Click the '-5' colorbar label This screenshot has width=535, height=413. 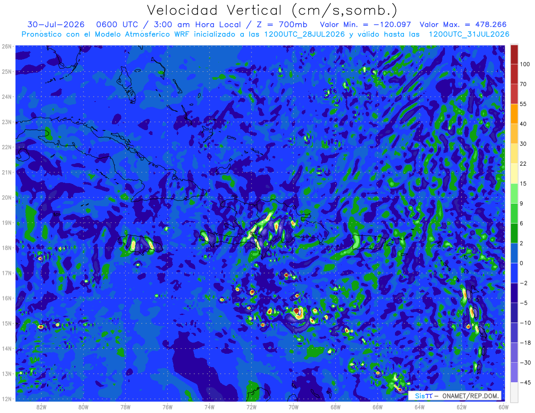[523, 303]
